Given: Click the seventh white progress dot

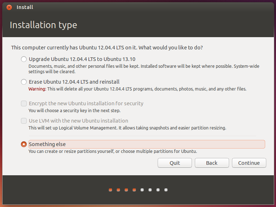Looking at the screenshot, I should pyautogui.click(x=158, y=190).
